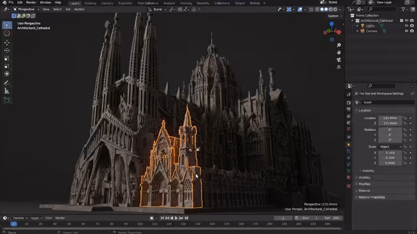Open the Object Data green triangle icon
This screenshot has height=234, width=417.
349,171
